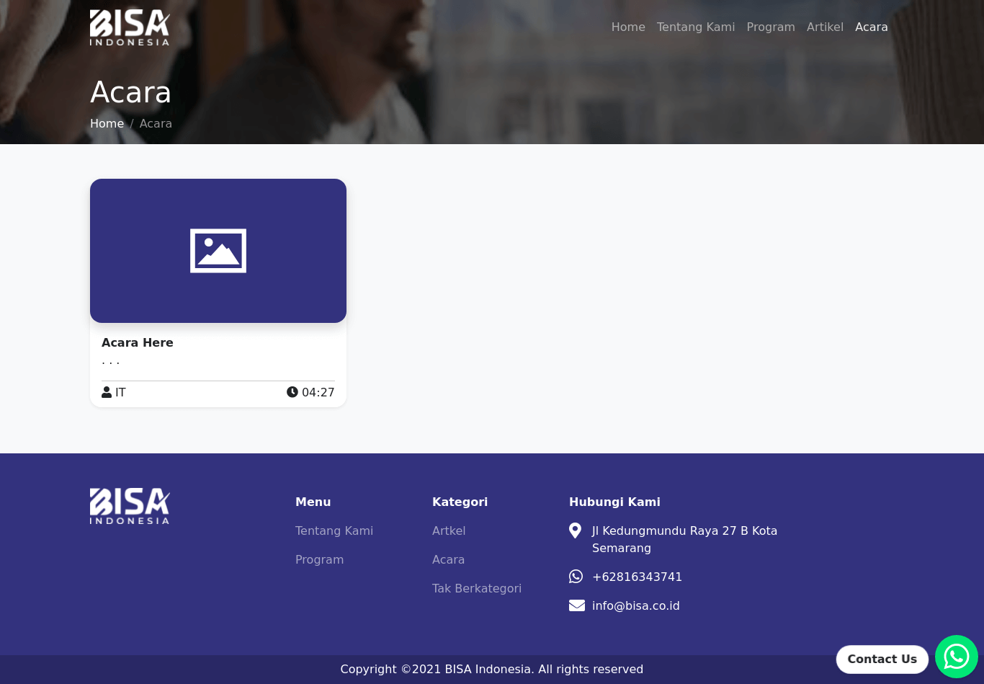Viewport: 984px width, 684px height.
Task: Go to Tentang Kami in top navigation
Action: (x=696, y=27)
